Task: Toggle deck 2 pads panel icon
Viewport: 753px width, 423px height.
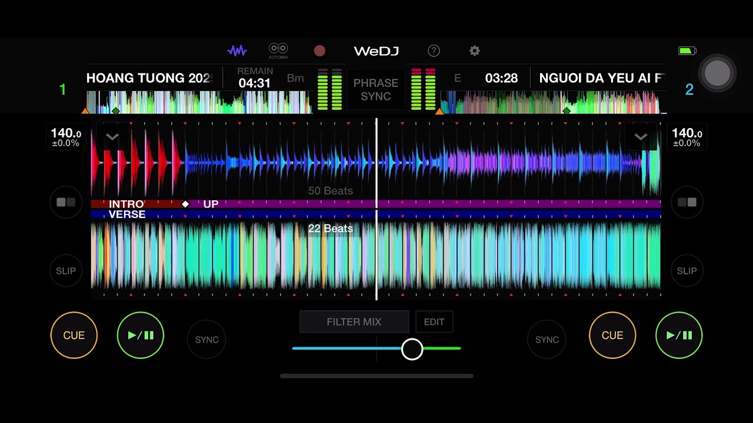Action: coord(687,203)
